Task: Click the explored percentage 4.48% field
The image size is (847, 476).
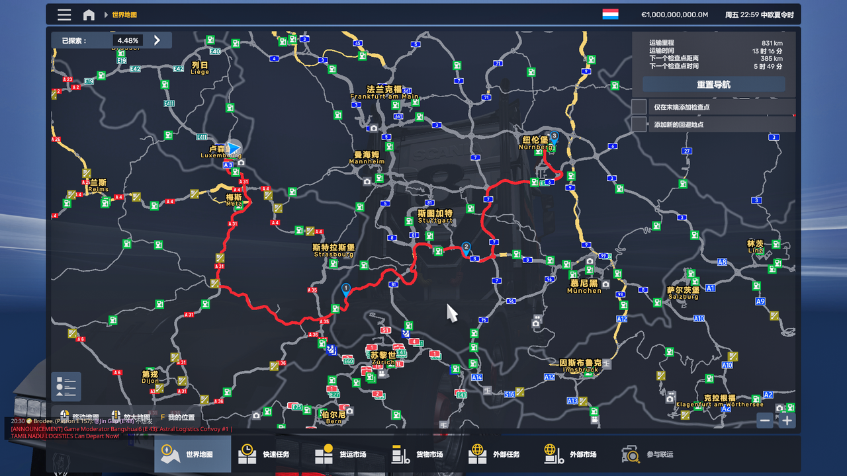Action: click(128, 40)
